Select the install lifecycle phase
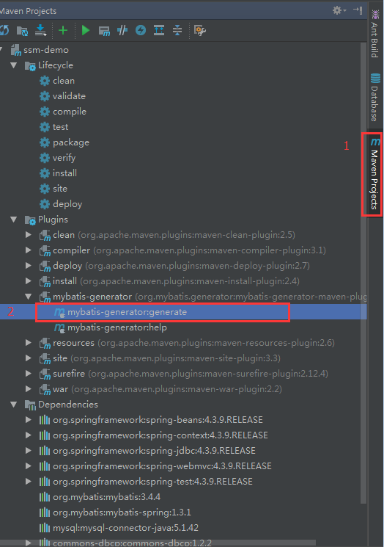384x547 pixels. pos(58,173)
